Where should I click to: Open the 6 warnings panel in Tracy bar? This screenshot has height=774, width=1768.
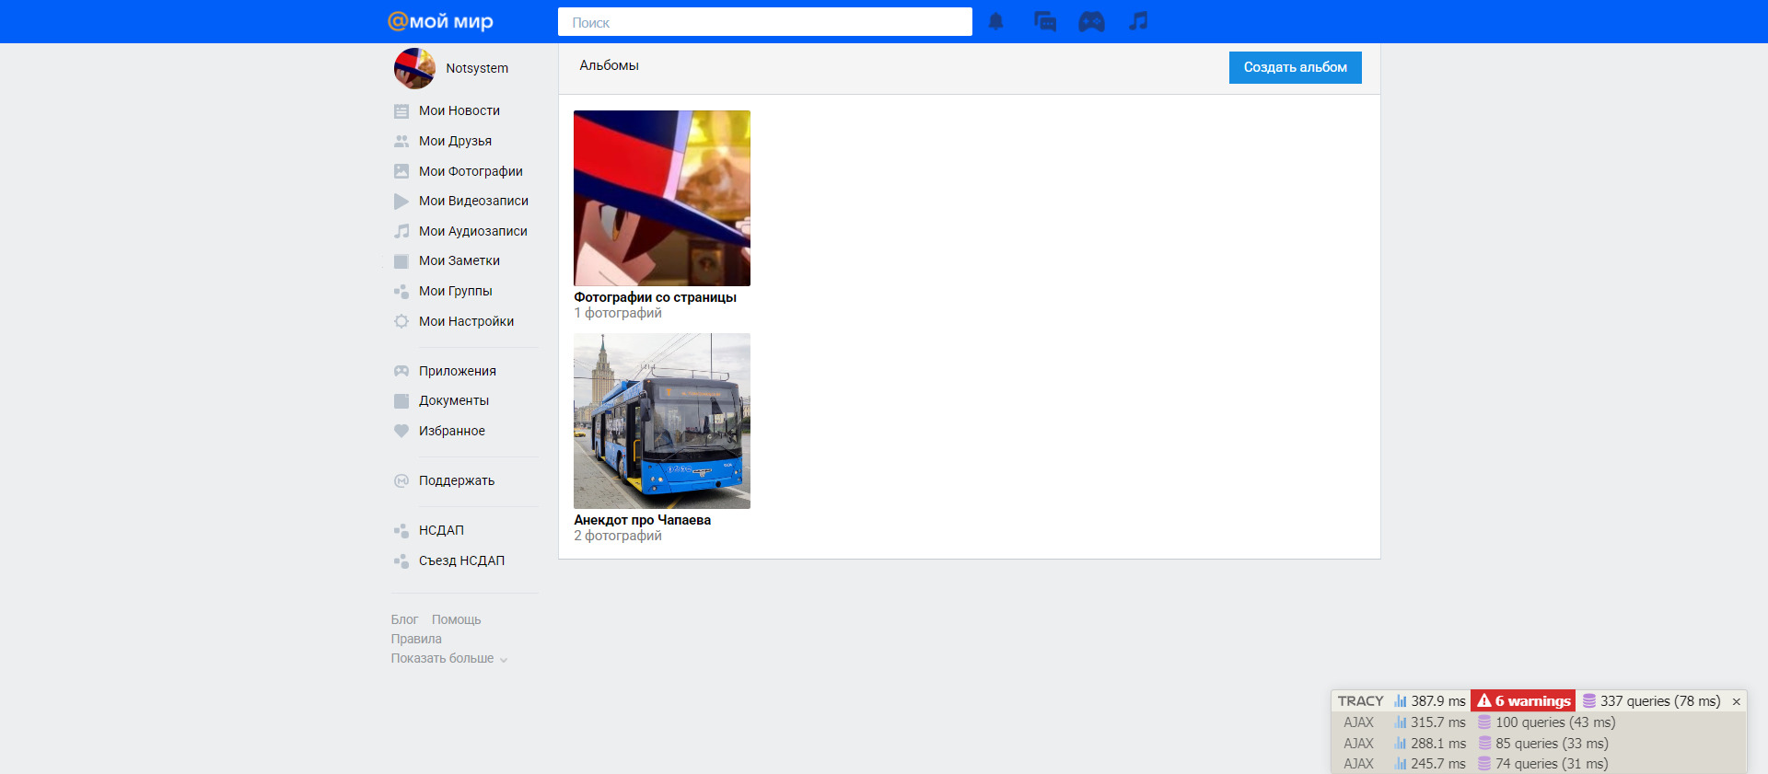[1523, 701]
